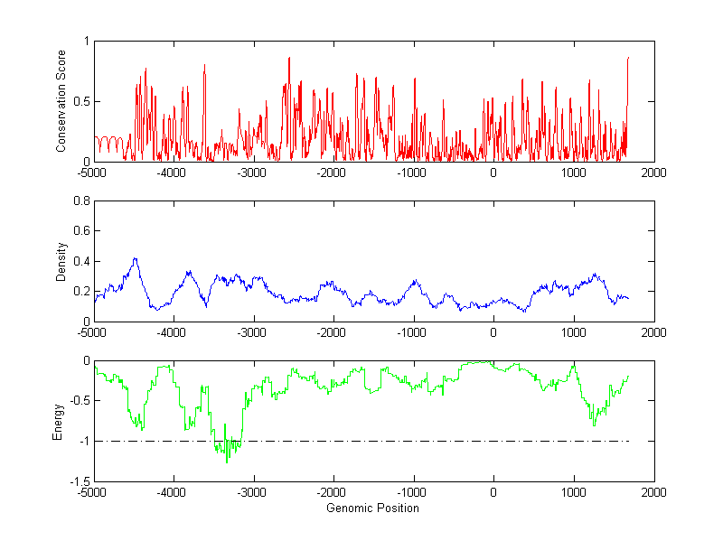Click x-tick "-1000" under Conservation Score plot
The width and height of the screenshot is (723, 541).
click(411, 173)
